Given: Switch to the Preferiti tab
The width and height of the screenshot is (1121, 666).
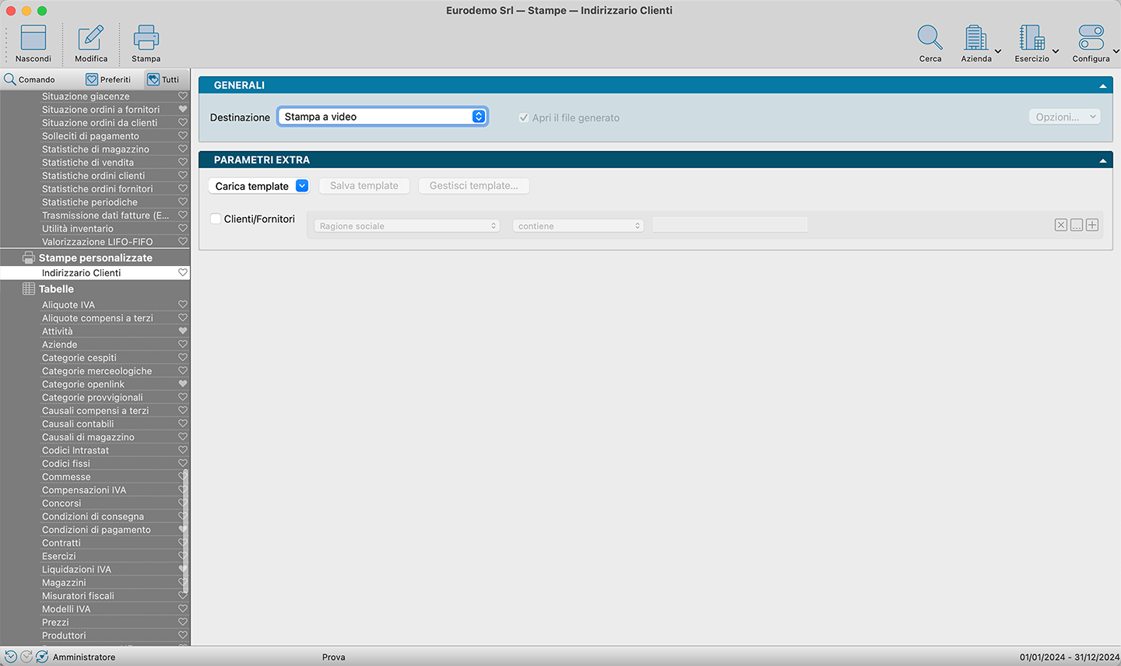Looking at the screenshot, I should [108, 79].
